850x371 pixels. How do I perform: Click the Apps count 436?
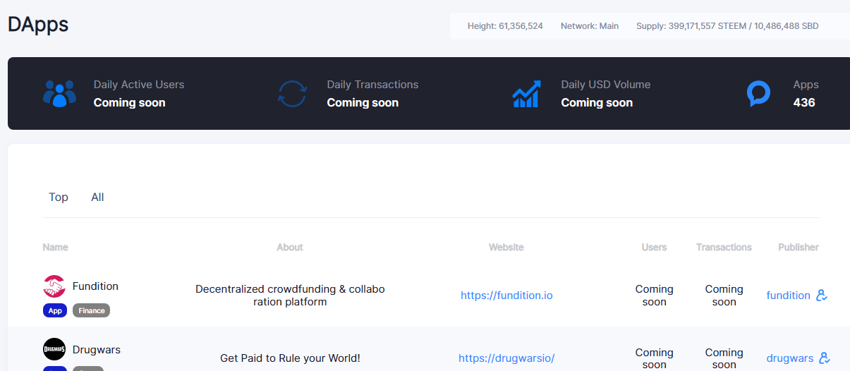[x=804, y=103]
